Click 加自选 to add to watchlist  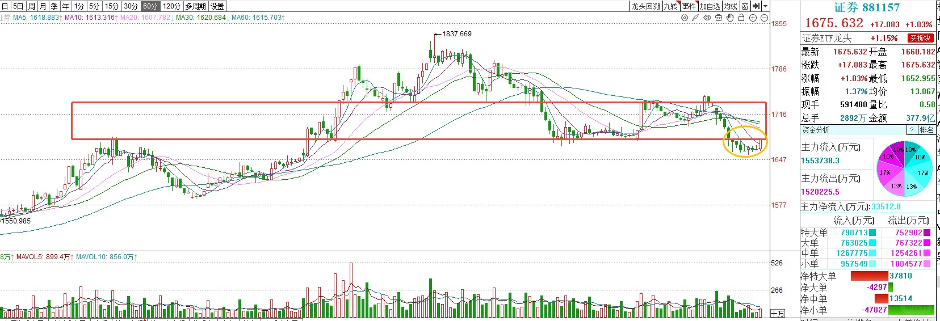click(x=710, y=6)
